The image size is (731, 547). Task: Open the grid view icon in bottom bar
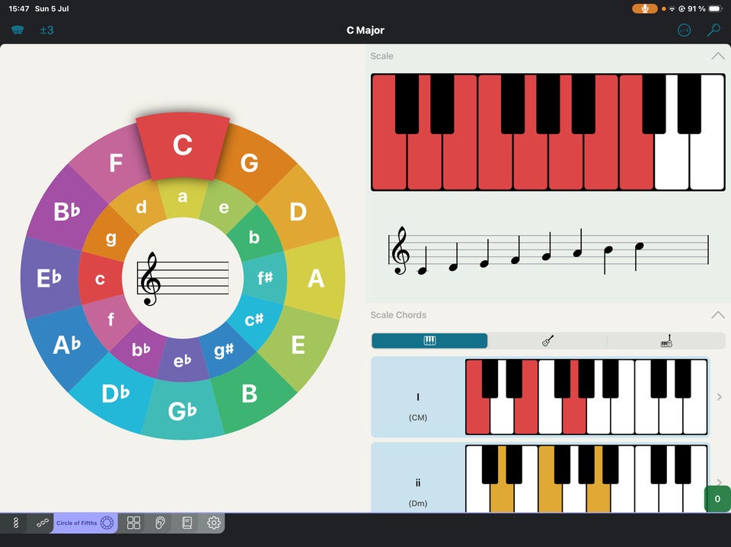coord(134,523)
